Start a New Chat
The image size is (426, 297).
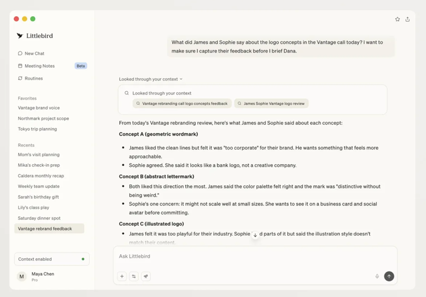coord(31,54)
